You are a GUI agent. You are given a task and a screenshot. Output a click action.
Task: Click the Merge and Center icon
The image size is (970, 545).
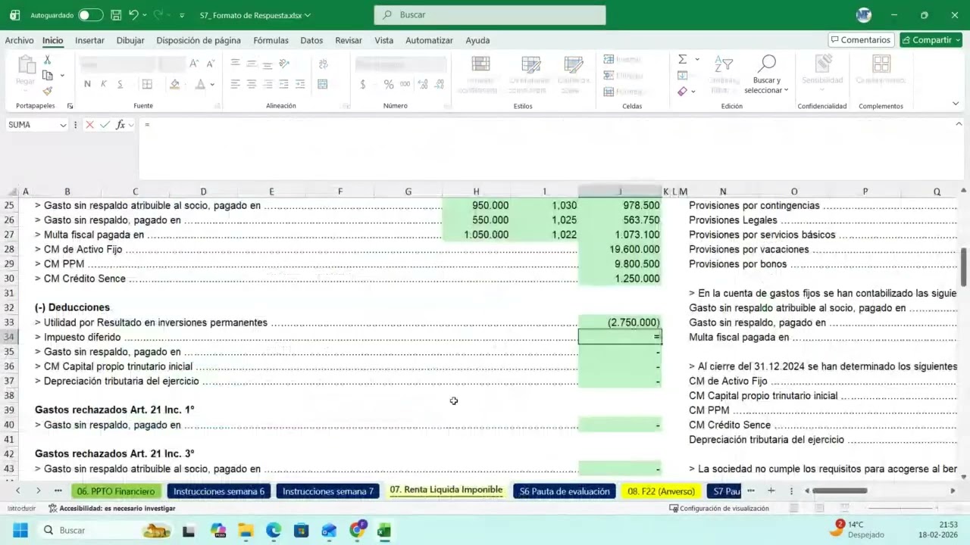coord(323,84)
